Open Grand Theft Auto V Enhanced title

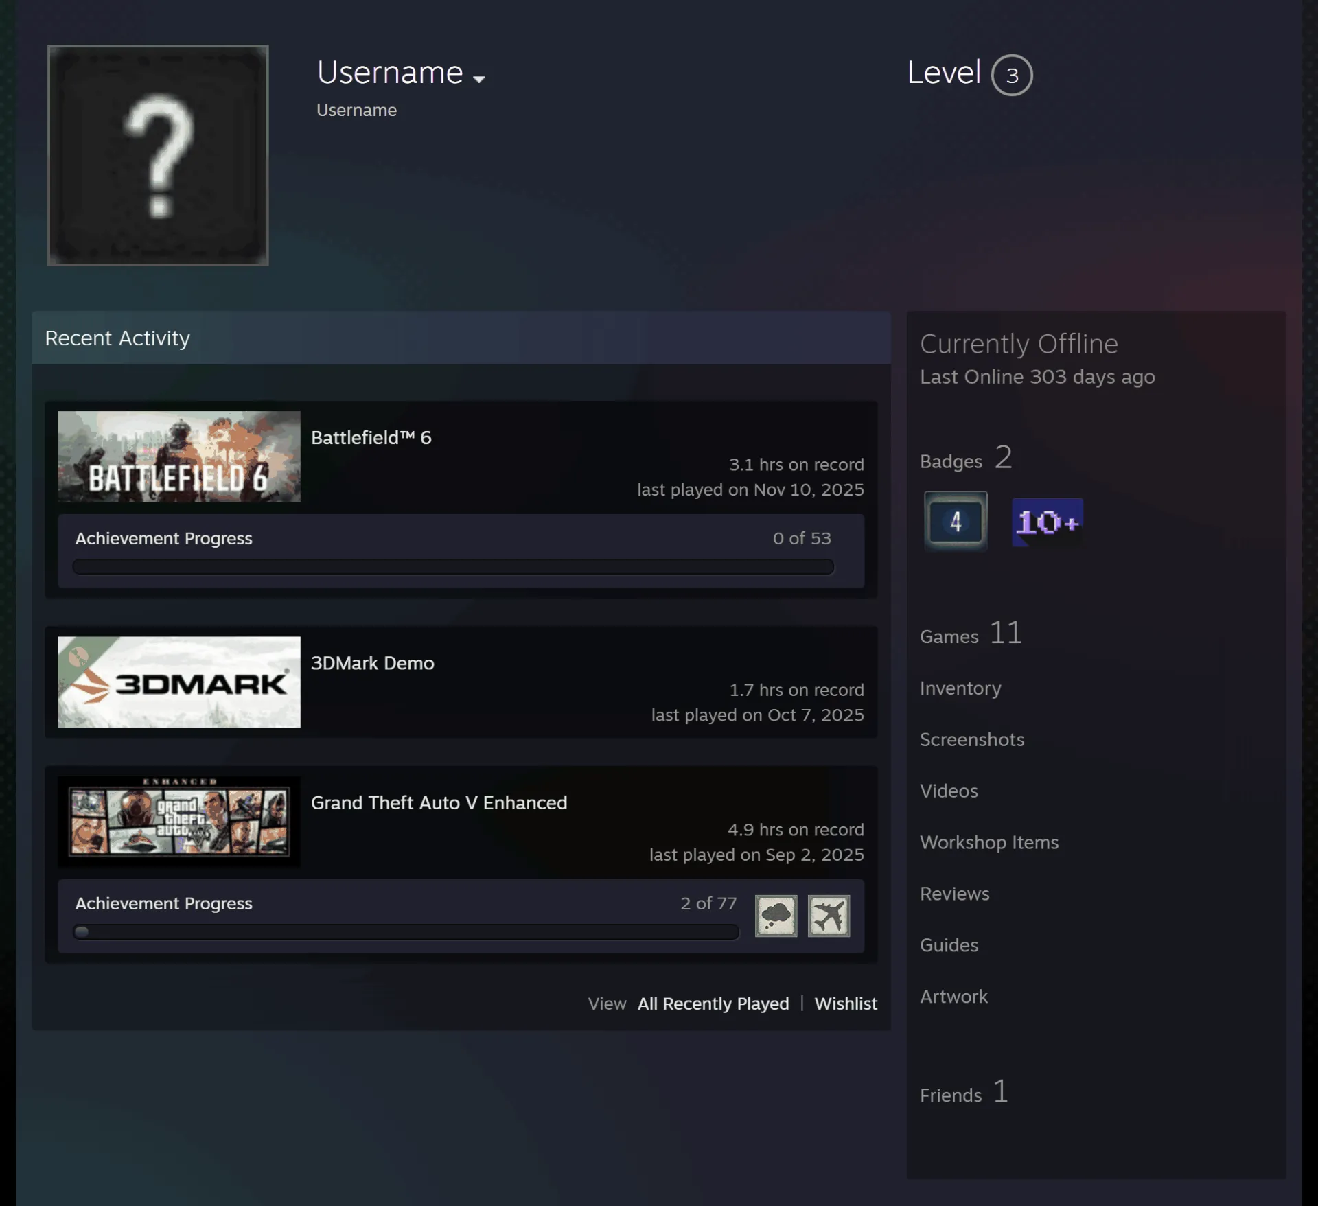(439, 802)
